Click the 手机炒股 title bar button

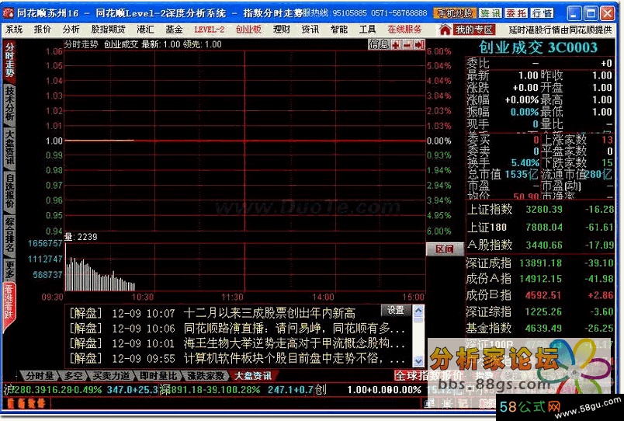(x=456, y=13)
